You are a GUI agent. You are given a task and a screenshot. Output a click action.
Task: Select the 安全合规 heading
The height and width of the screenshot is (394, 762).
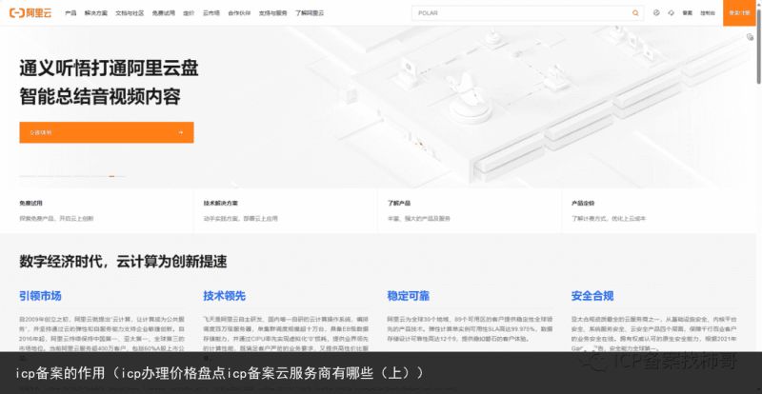[x=592, y=295]
